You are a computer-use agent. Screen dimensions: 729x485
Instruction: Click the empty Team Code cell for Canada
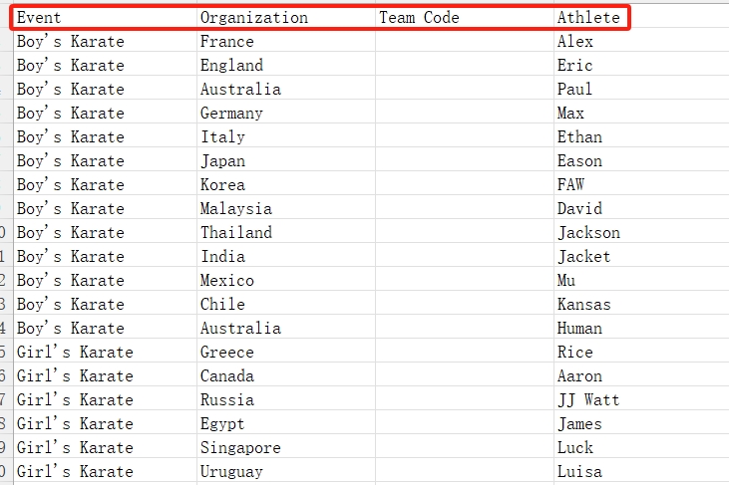pos(465,376)
